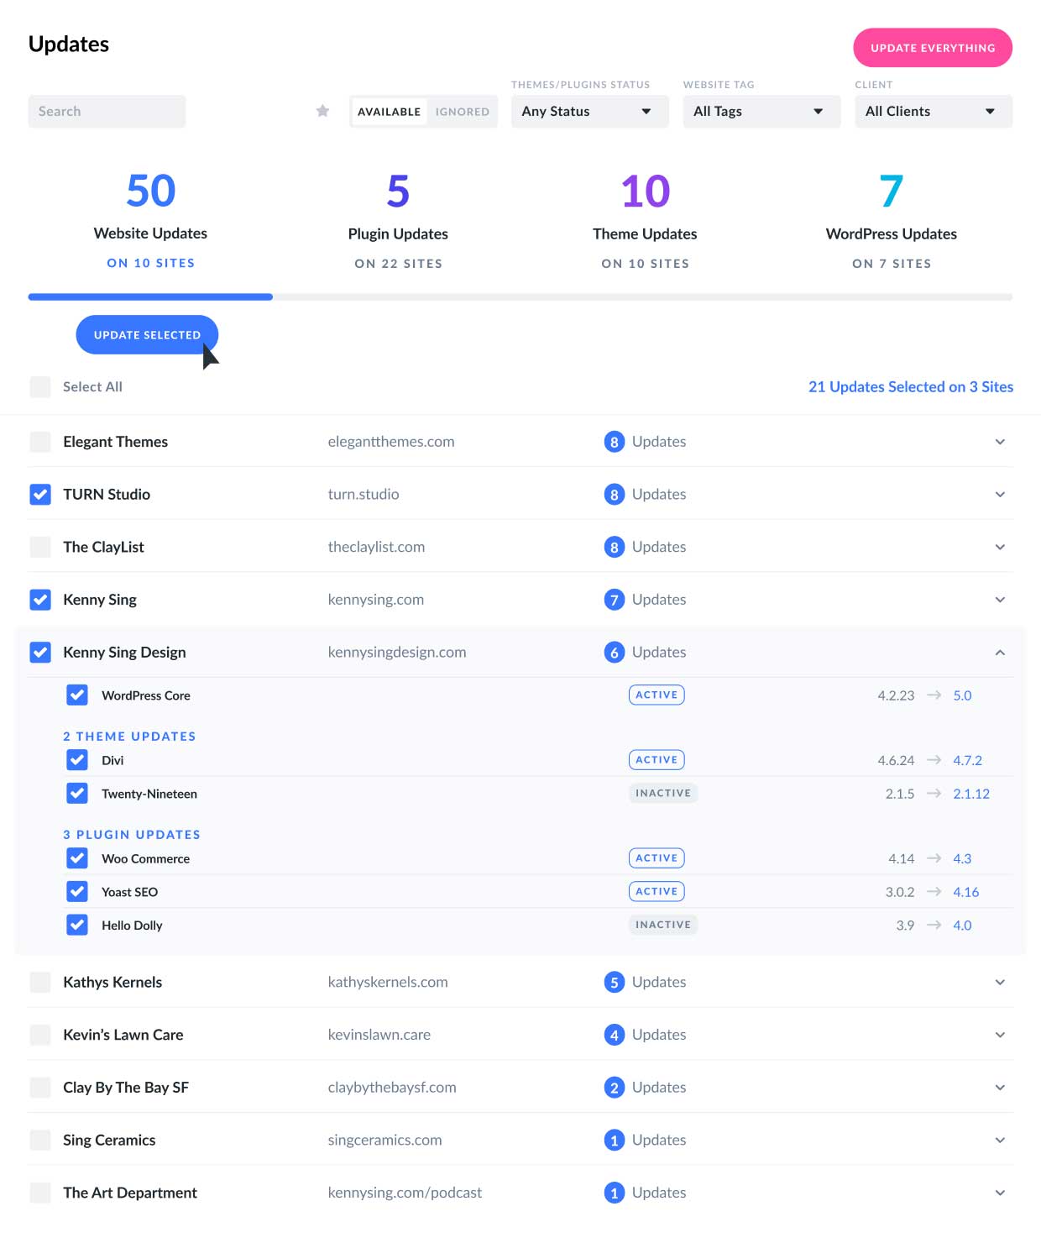
Task: Check the Select All checkbox
Action: pos(39,386)
